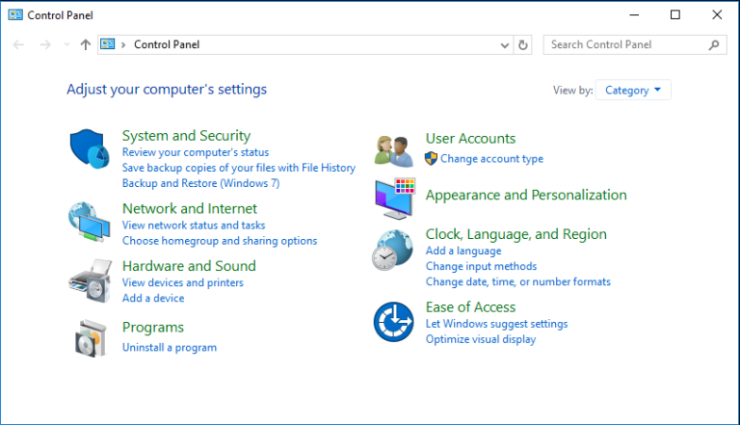Image resolution: width=740 pixels, height=425 pixels.
Task: Open Review your computer's status
Action: click(196, 152)
